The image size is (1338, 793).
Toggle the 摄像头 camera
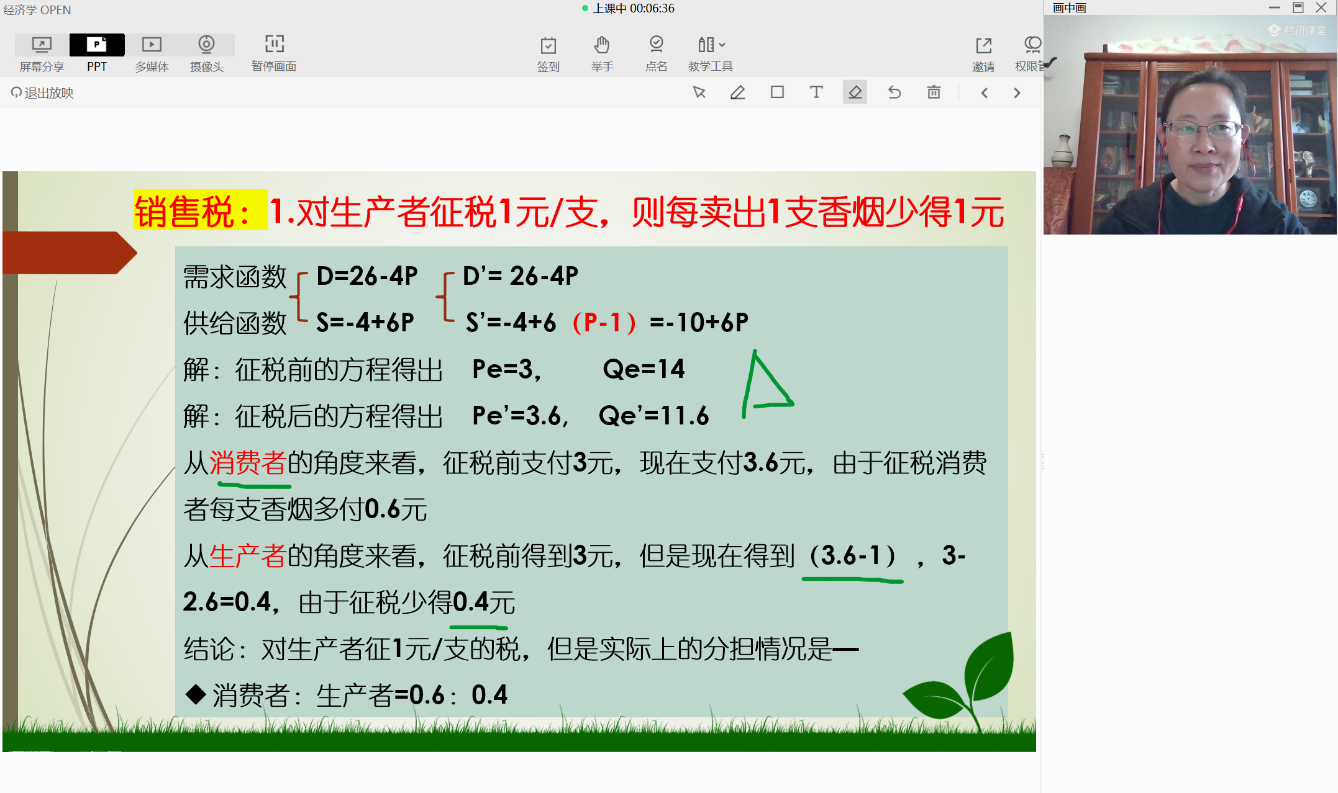206,53
